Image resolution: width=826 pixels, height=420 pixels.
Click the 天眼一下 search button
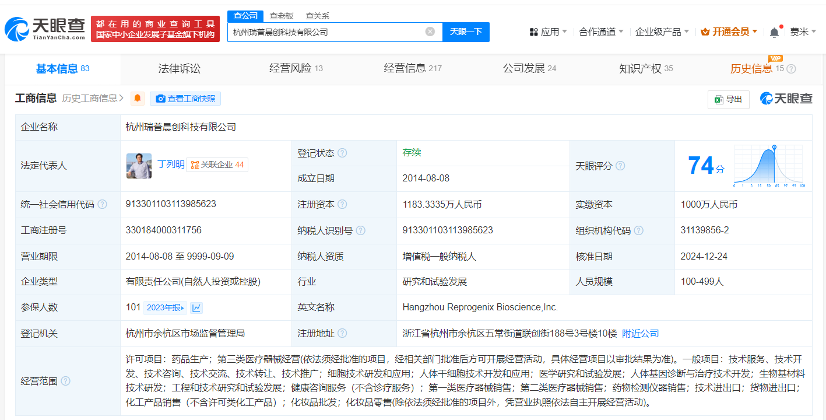point(466,32)
